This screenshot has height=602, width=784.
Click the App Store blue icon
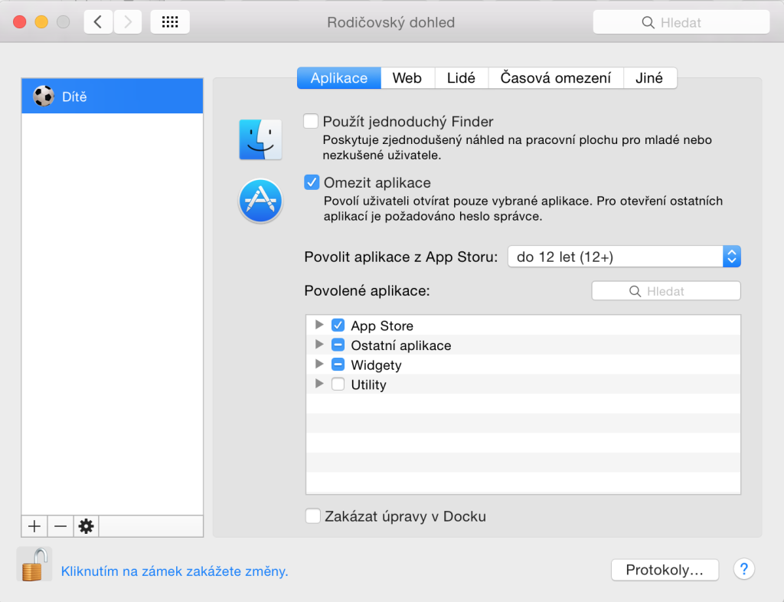tap(260, 201)
